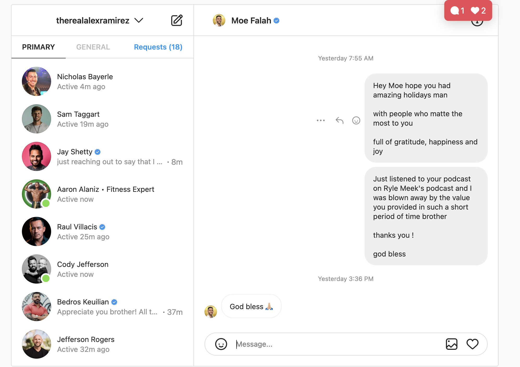Click the red notification badge
This screenshot has width=520, height=367.
[468, 10]
